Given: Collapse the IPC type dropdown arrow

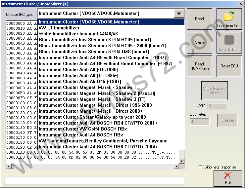Looking at the screenshot, I should tap(179, 14).
